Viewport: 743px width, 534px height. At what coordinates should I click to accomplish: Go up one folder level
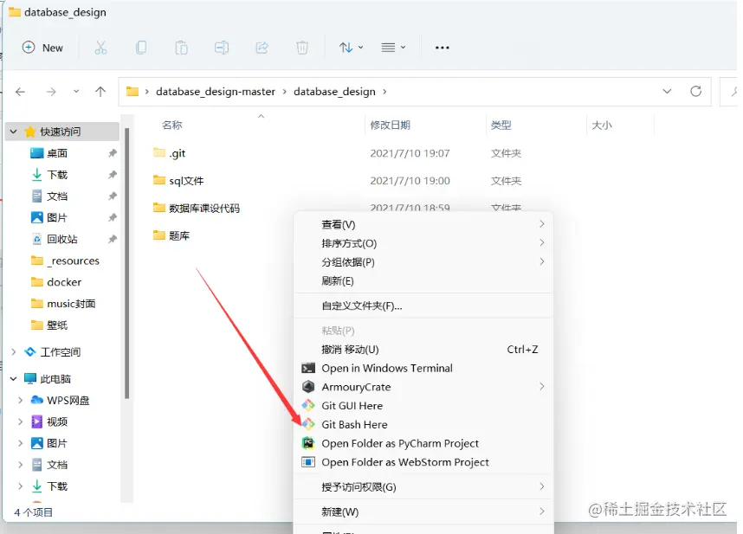100,92
